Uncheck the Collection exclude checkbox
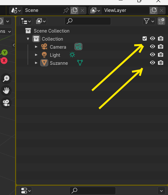This screenshot has width=168, height=195. pos(145,39)
